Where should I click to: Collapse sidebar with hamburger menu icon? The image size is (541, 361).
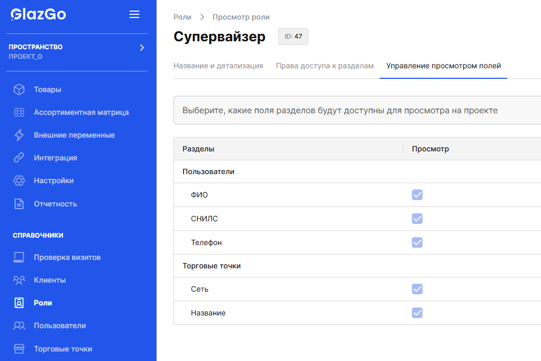click(x=134, y=14)
